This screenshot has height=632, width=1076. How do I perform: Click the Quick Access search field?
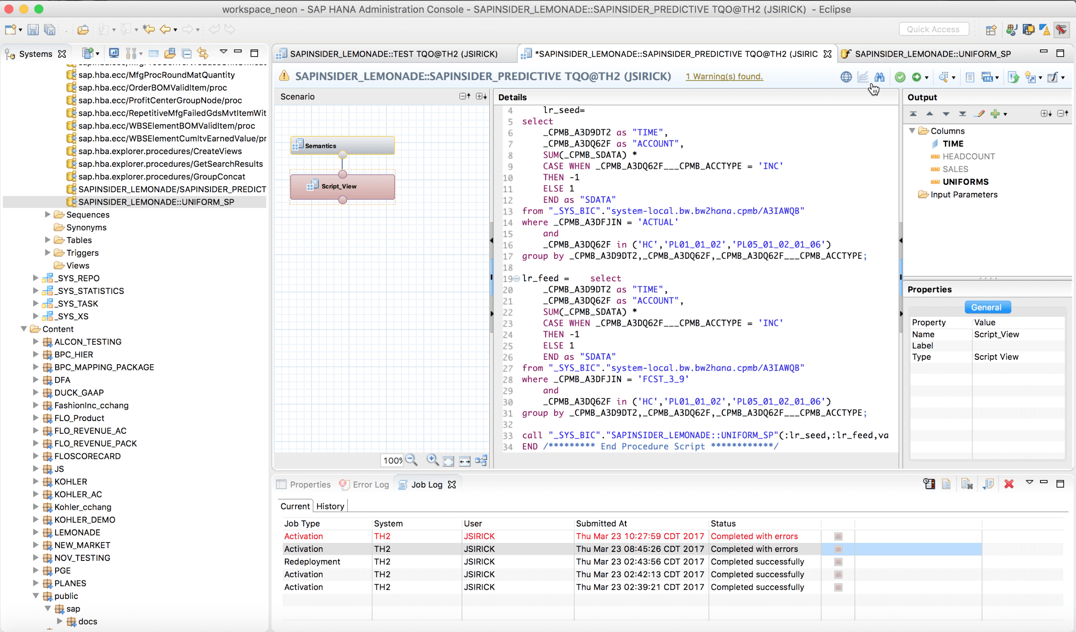click(933, 29)
